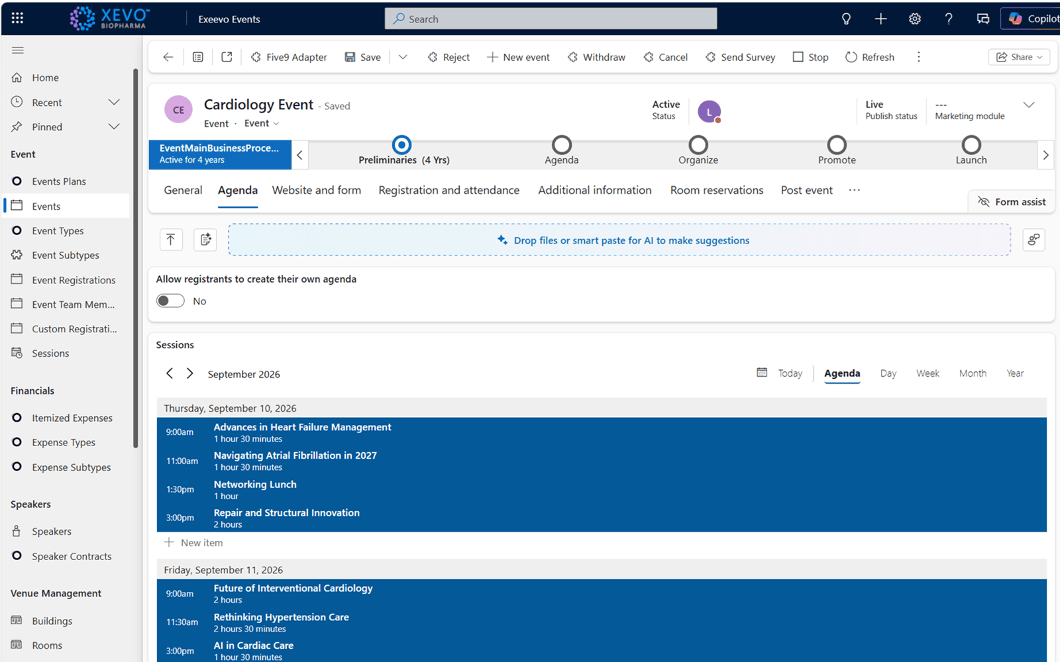
Task: Open the settings gear icon
Action: pos(915,19)
